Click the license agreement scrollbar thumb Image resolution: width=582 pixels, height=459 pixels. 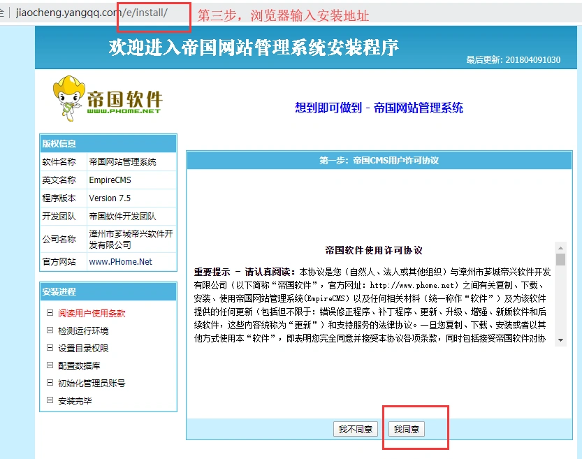coord(560,259)
